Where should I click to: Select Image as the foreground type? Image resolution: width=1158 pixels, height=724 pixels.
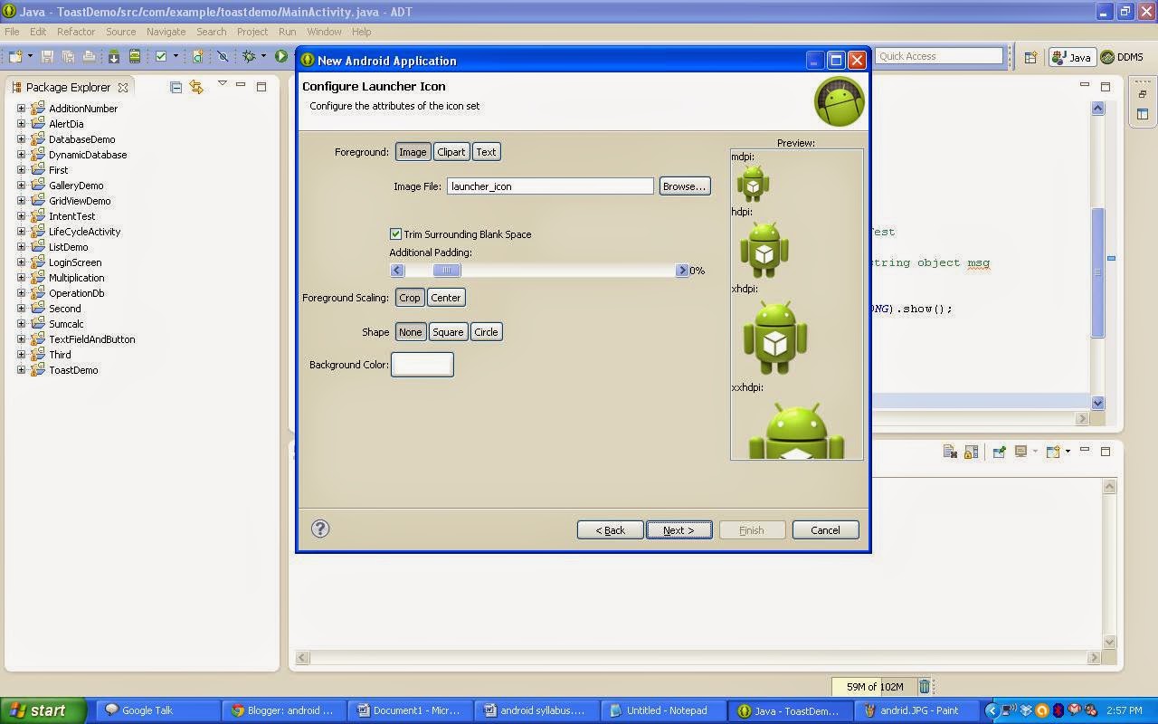(413, 152)
